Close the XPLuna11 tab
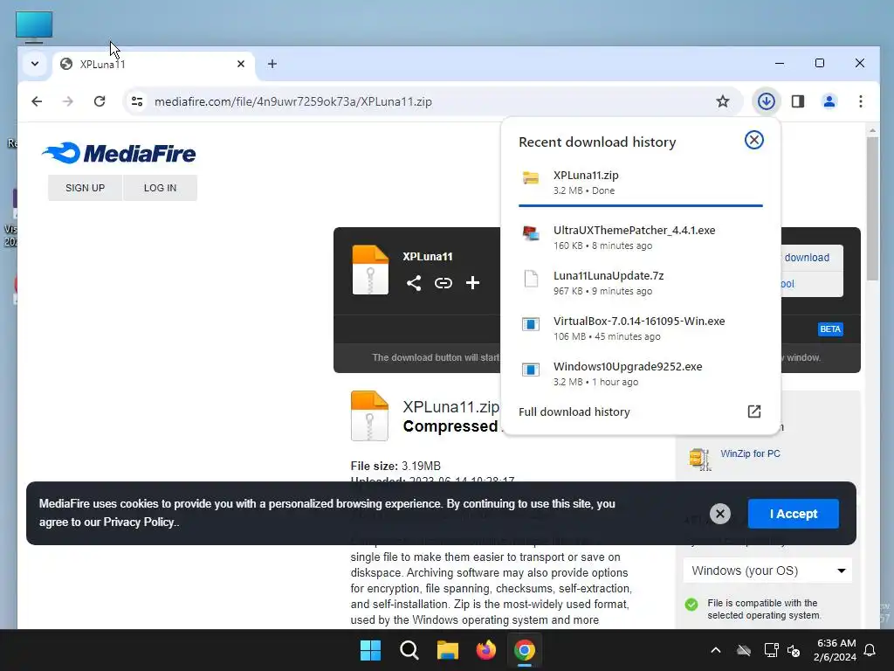This screenshot has height=671, width=894. pos(241,64)
